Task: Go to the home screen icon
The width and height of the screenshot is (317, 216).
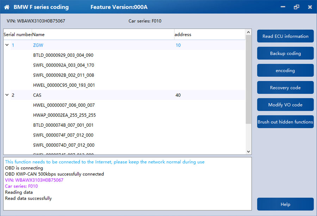Action: 7,7
